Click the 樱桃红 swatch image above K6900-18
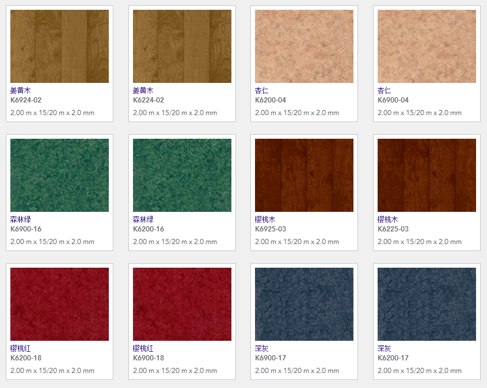Screen dimensions: 487x388 182,304
